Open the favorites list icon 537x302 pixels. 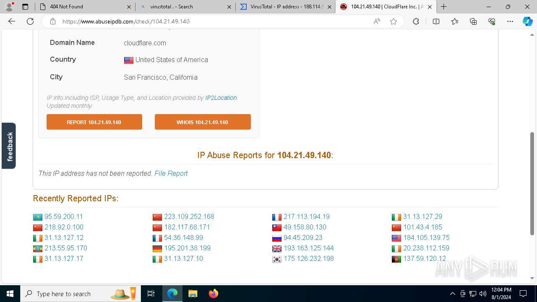click(455, 21)
